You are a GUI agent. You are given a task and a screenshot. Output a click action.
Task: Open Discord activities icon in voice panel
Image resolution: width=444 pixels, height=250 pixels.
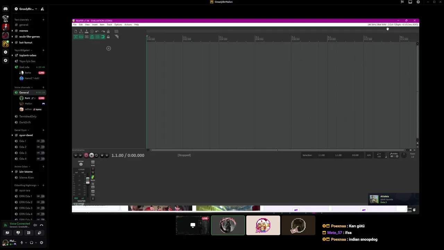point(29,233)
